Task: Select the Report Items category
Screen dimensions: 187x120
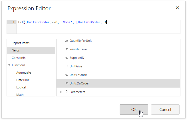Action: click(21, 43)
